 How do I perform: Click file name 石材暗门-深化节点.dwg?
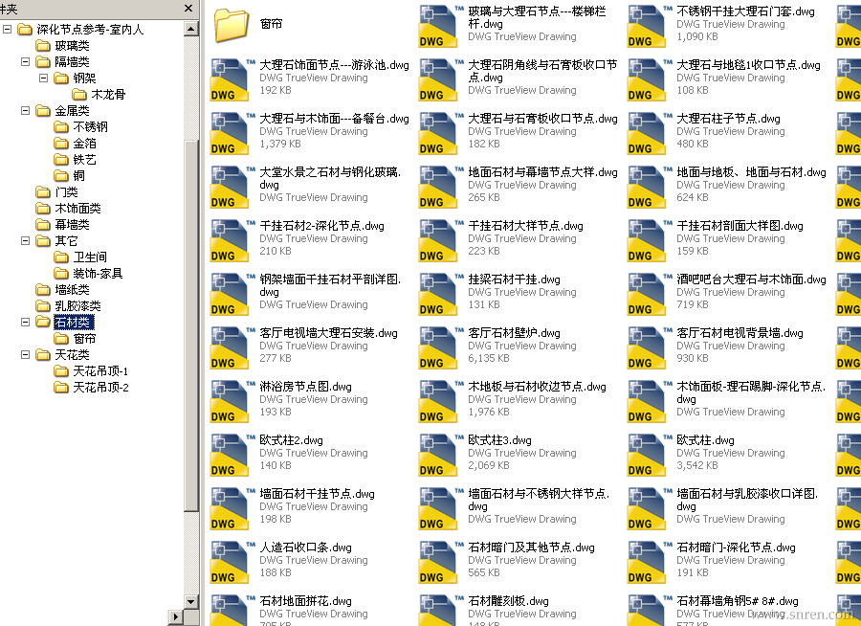point(736,548)
